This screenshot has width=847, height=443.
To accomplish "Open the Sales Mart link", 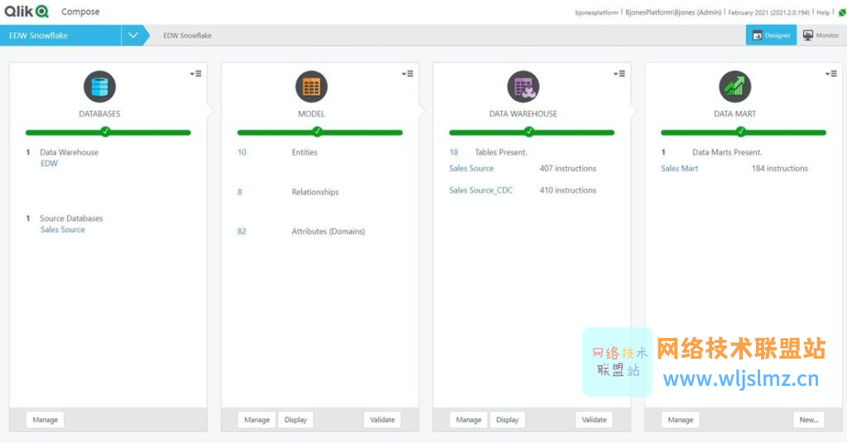I will 680,169.
